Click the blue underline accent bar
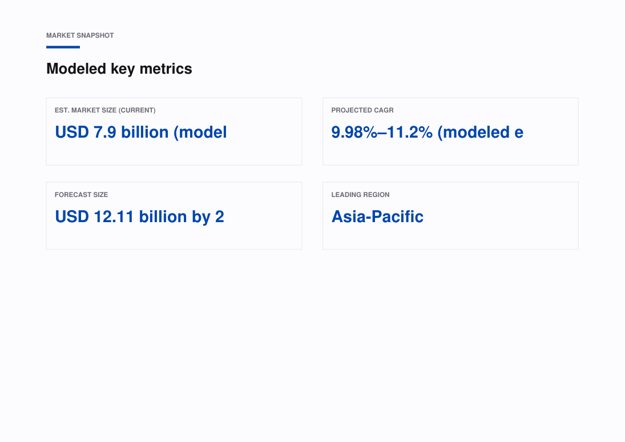 (x=63, y=47)
